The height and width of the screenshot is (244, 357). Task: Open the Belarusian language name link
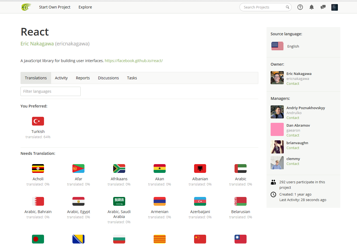[241, 212]
